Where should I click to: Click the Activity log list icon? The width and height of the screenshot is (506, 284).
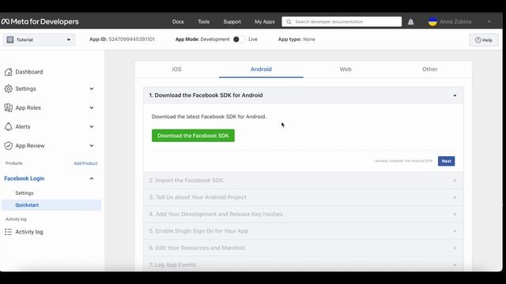click(x=9, y=232)
